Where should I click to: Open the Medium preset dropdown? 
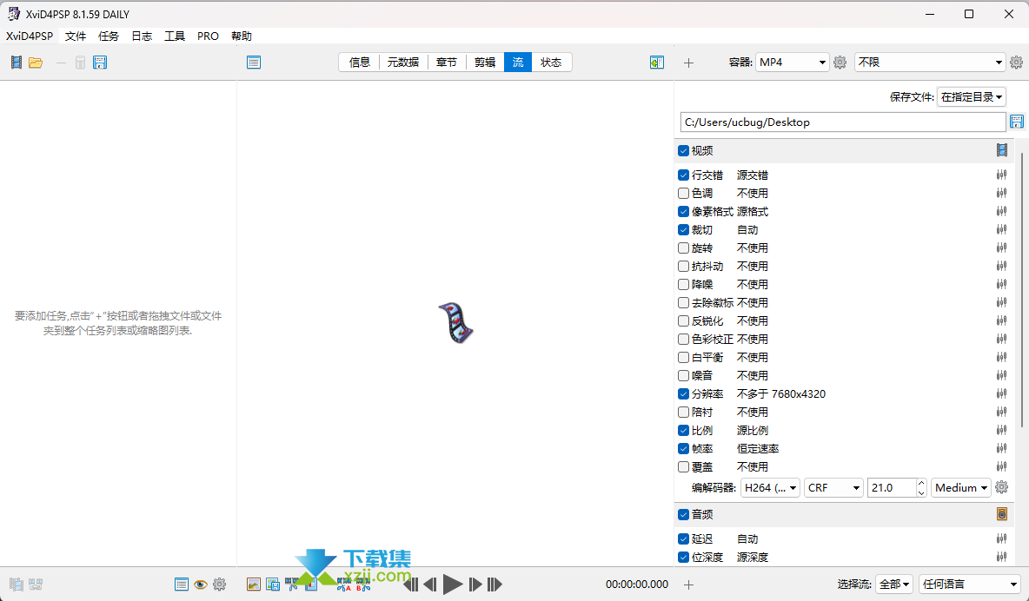[x=960, y=487]
